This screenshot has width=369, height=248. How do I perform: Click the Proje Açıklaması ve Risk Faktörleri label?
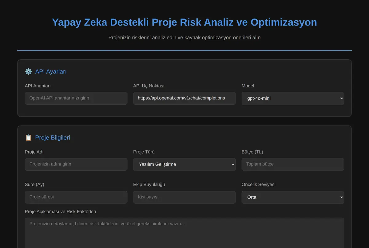[61, 211]
